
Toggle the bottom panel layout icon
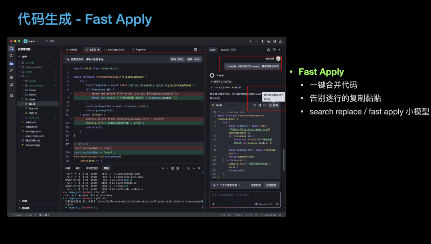[x=269, y=41]
